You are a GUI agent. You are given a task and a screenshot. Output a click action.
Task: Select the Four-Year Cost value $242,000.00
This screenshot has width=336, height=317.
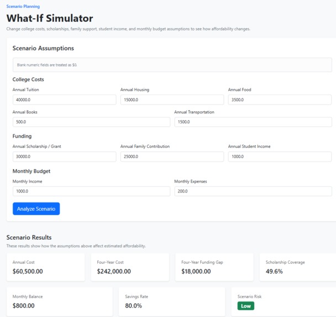pos(114,271)
